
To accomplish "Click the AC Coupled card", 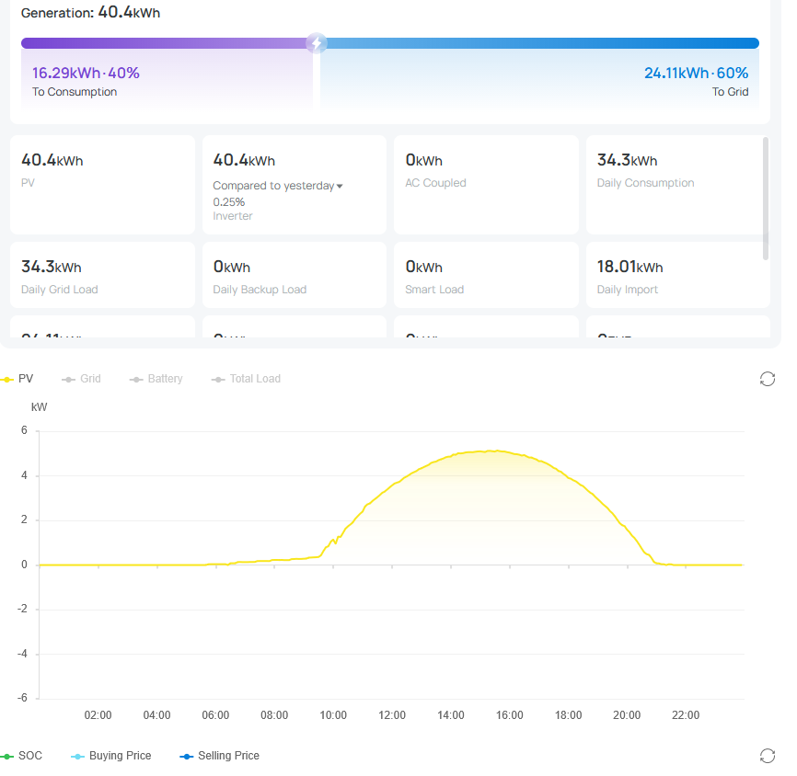I will coord(485,184).
